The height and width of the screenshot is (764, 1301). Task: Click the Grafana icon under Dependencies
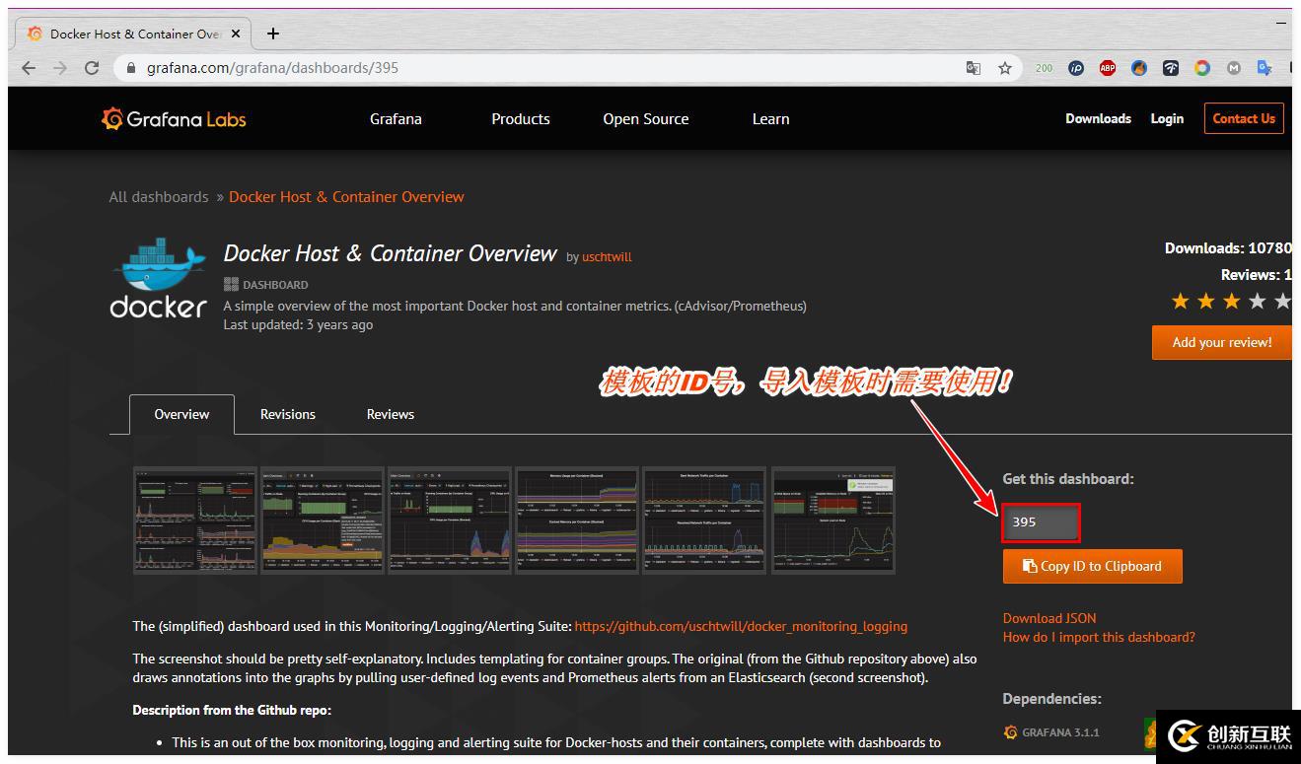click(1010, 732)
